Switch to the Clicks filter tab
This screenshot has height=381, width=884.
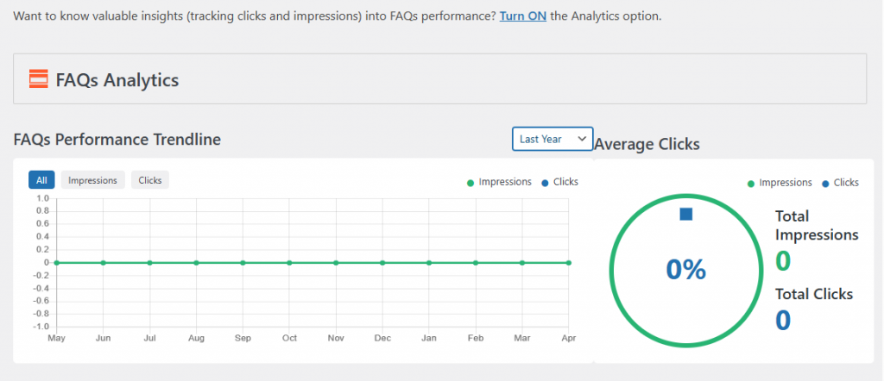[150, 180]
